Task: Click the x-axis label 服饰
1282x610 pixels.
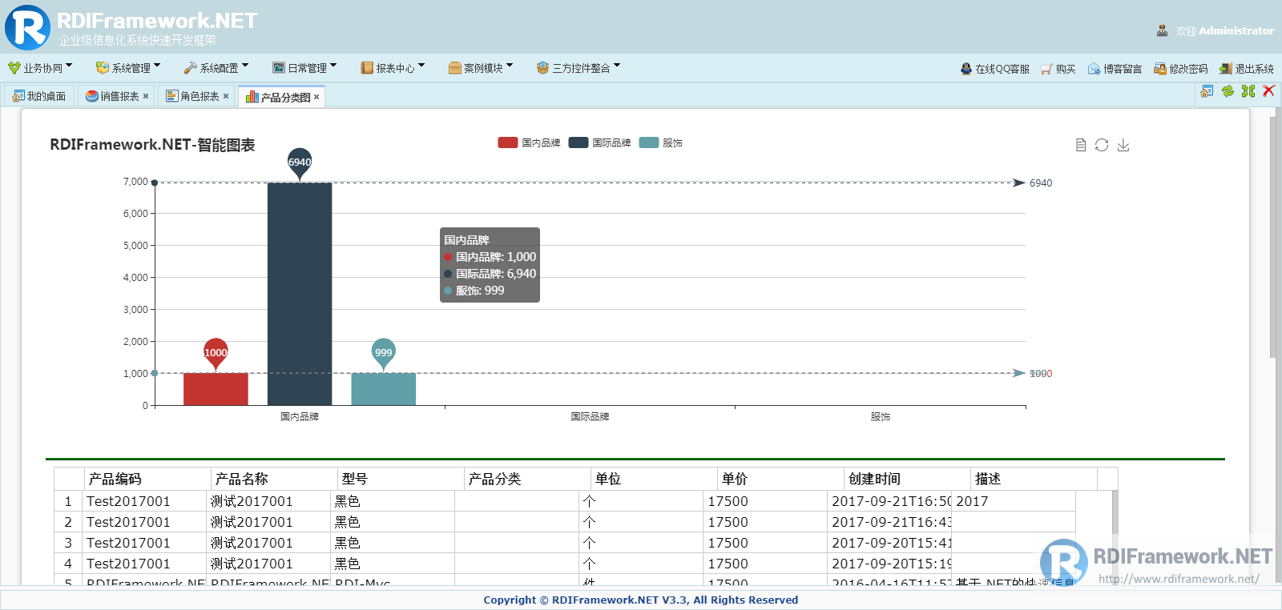Action: point(880,416)
